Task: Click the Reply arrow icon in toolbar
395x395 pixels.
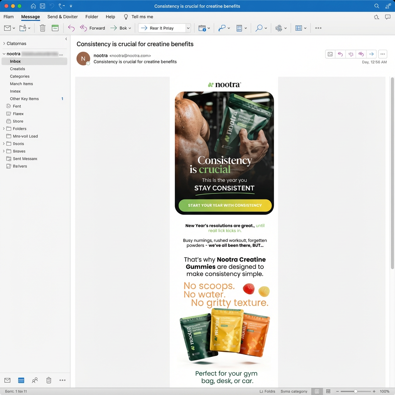Action: [x=71, y=28]
